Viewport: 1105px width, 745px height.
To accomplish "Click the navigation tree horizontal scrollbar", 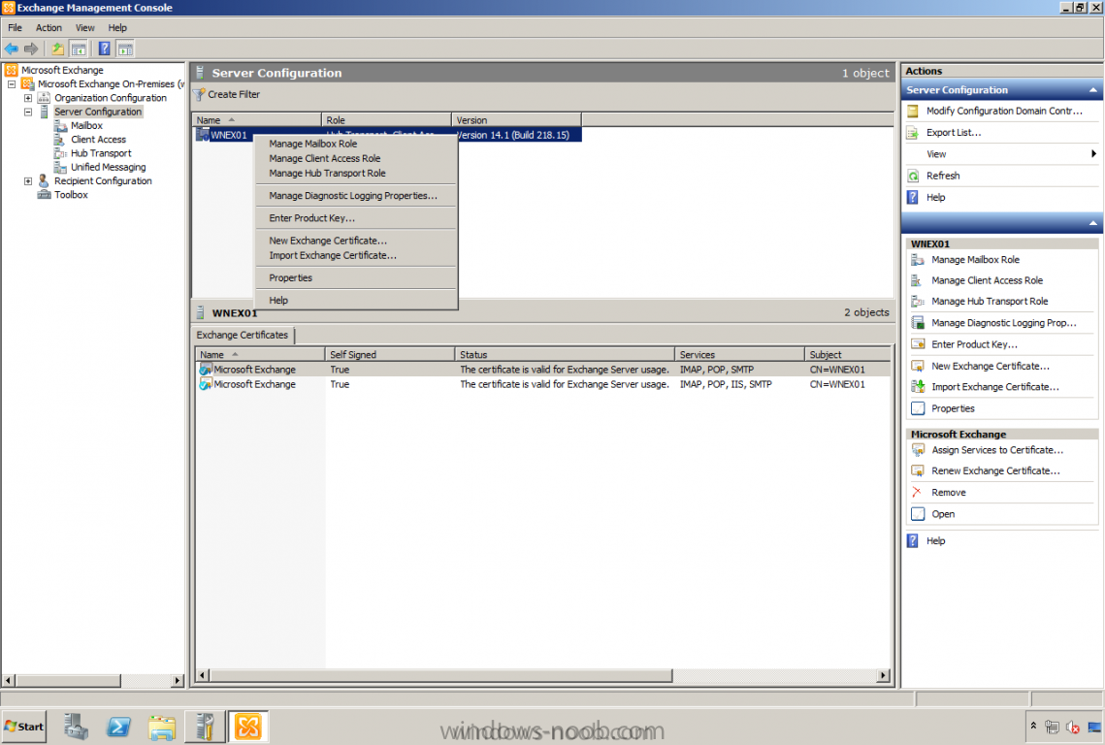I will (x=68, y=681).
